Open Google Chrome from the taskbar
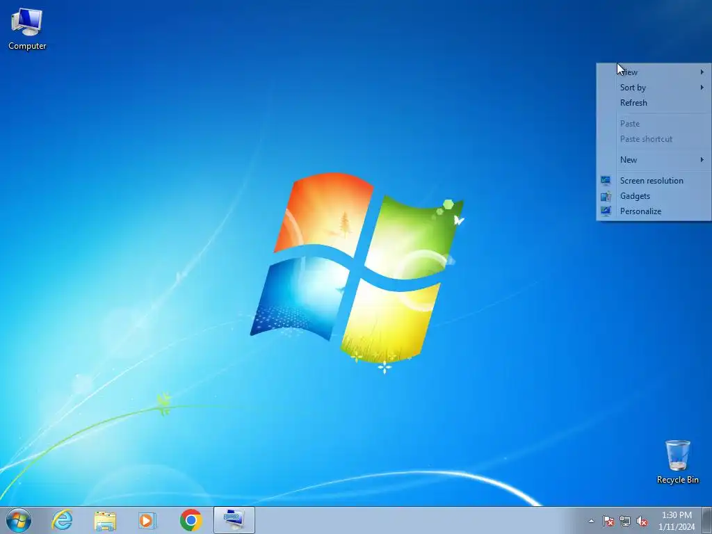The height and width of the screenshot is (534, 712). (191, 520)
